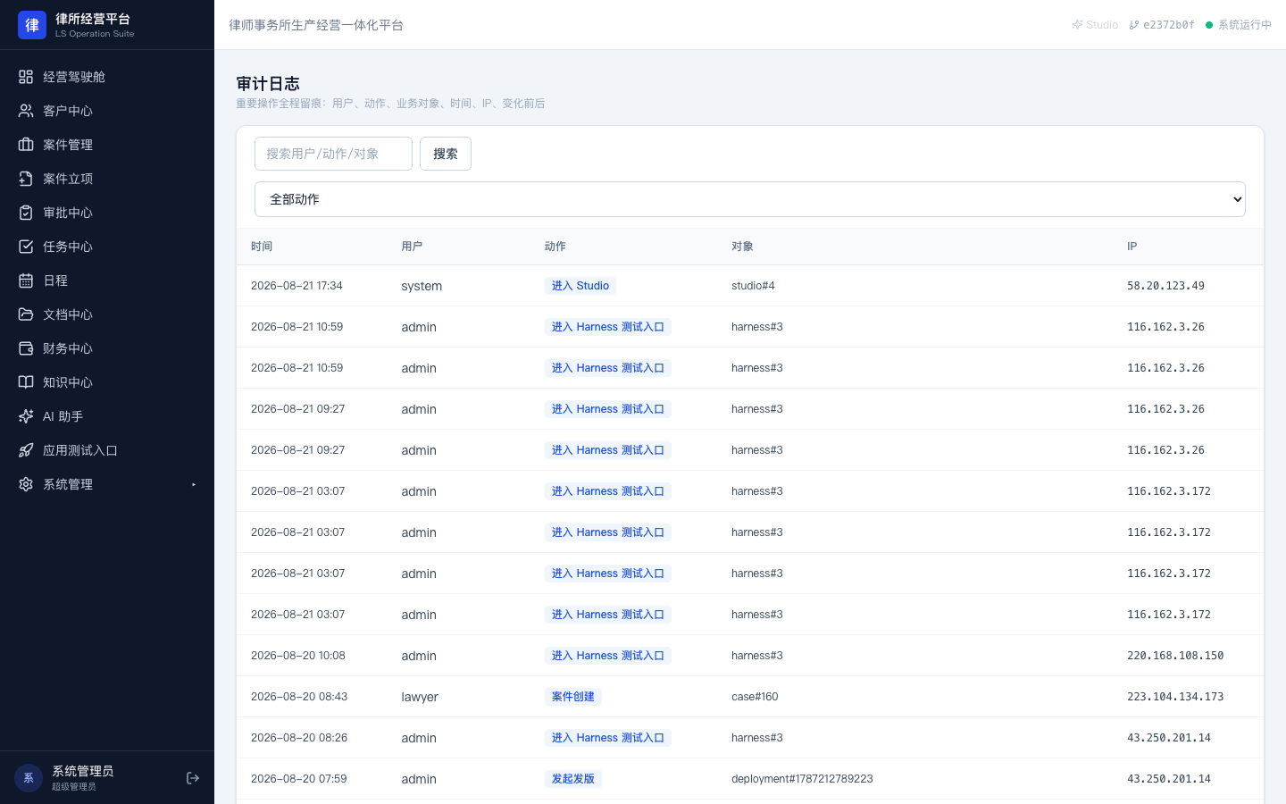The image size is (1286, 804).
Task: Click the 系 user avatar
Action: pyautogui.click(x=29, y=778)
